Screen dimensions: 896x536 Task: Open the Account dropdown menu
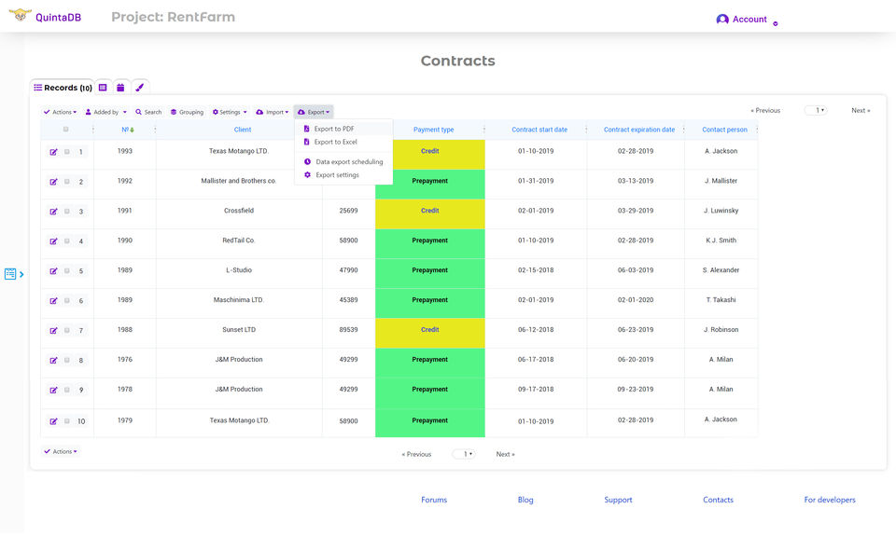tap(746, 20)
